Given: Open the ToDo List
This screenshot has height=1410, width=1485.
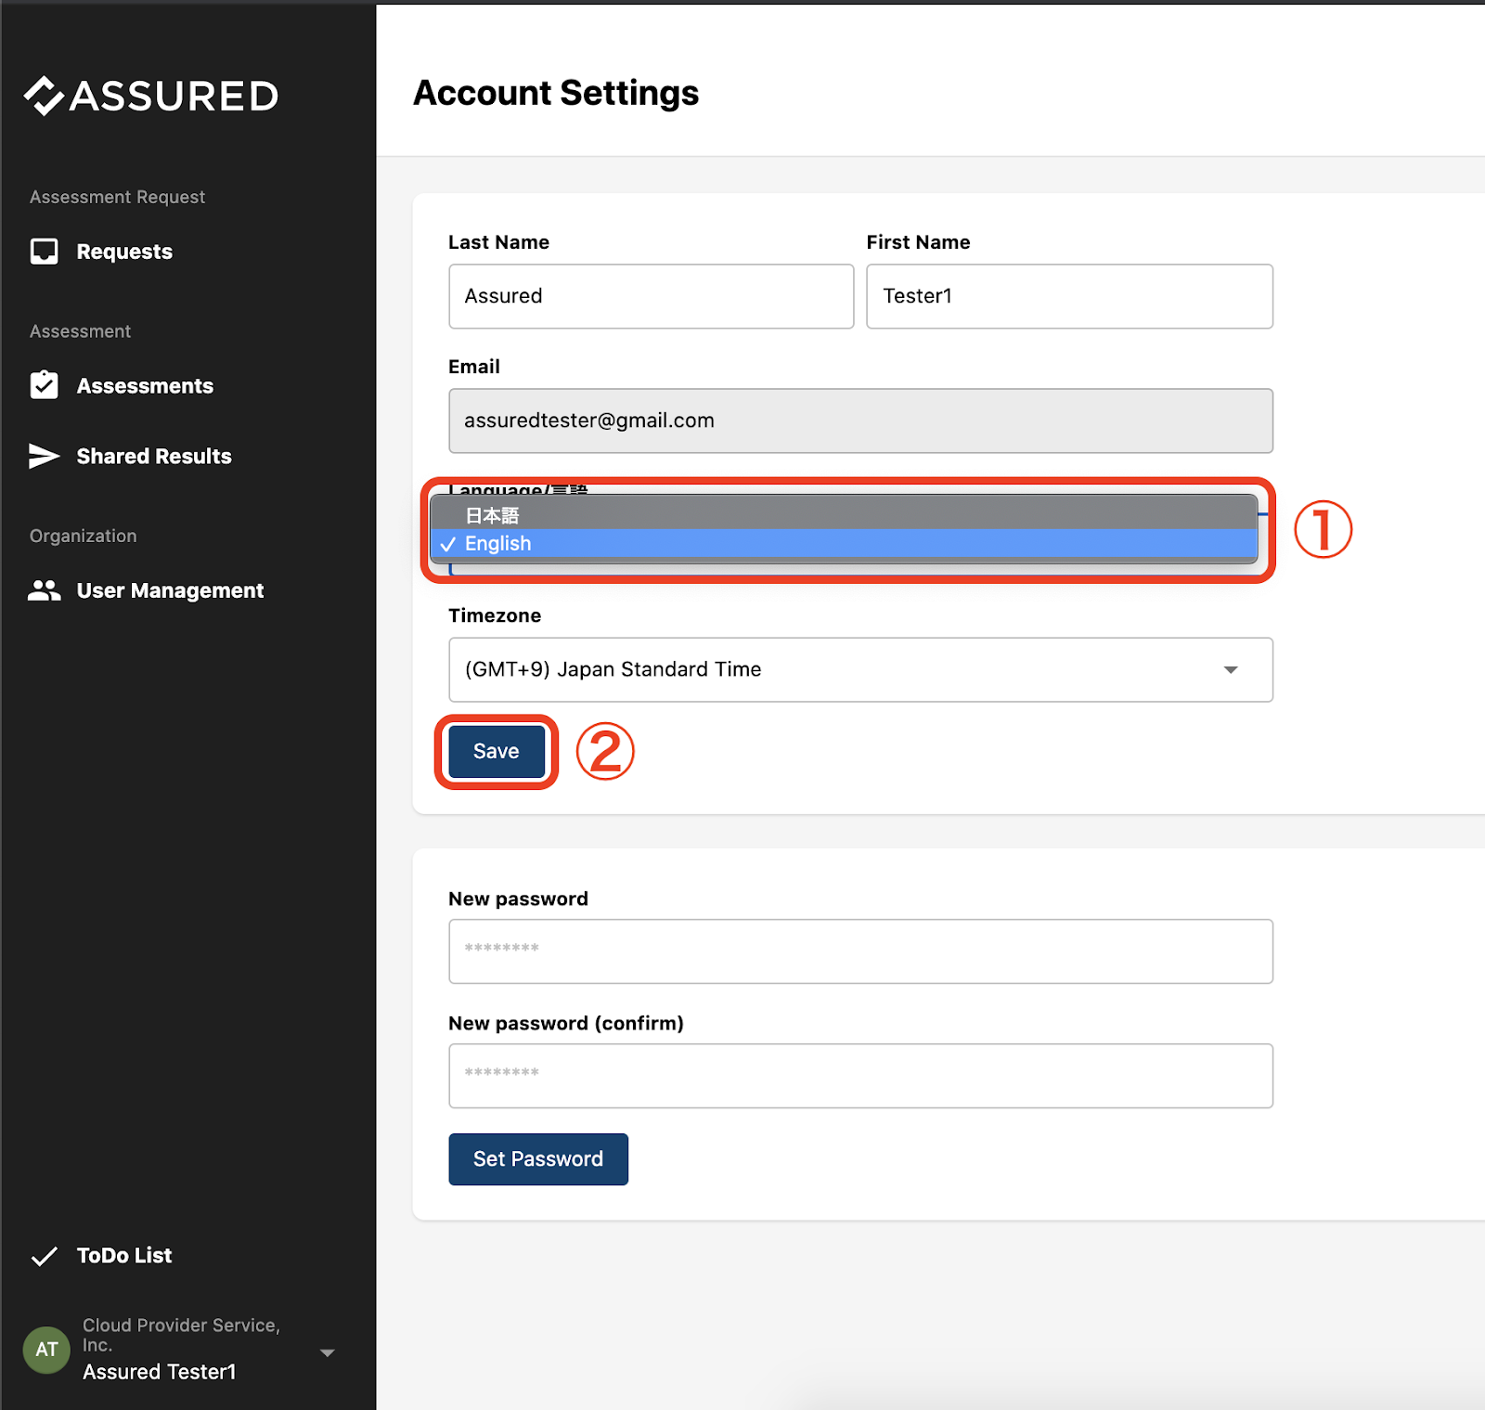Looking at the screenshot, I should pos(124,1256).
